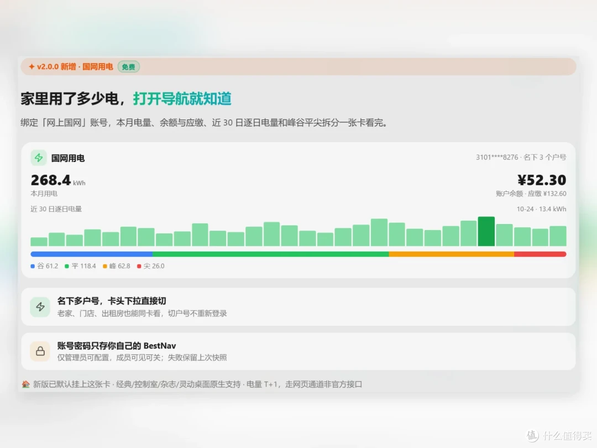Click the 新版已默认挂上这张卡 footer note
This screenshot has width=597, height=448.
[197, 384]
